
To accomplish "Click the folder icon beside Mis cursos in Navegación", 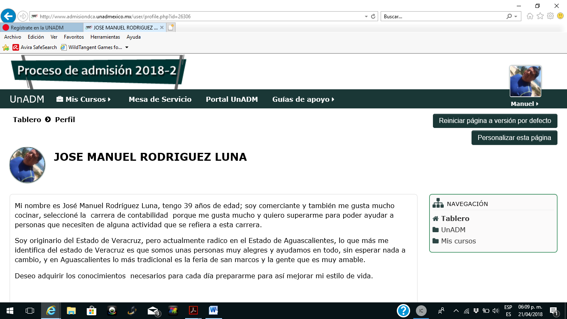I will pyautogui.click(x=435, y=241).
